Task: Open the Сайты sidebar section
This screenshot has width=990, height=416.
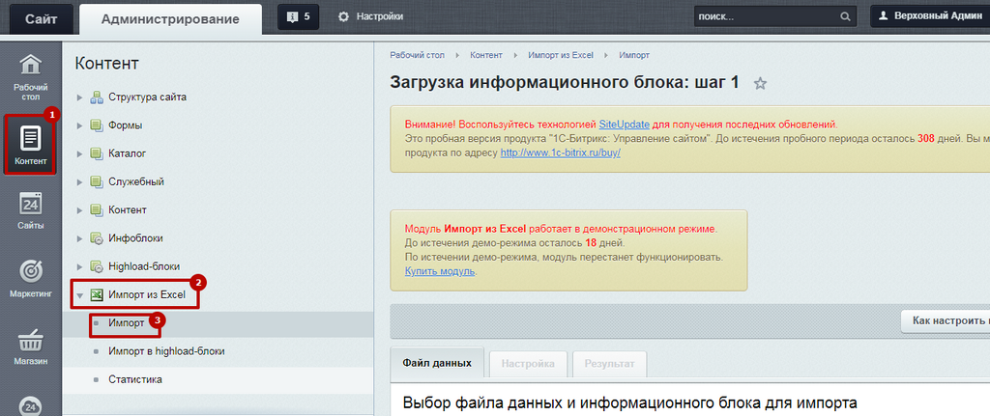Action: [x=31, y=210]
